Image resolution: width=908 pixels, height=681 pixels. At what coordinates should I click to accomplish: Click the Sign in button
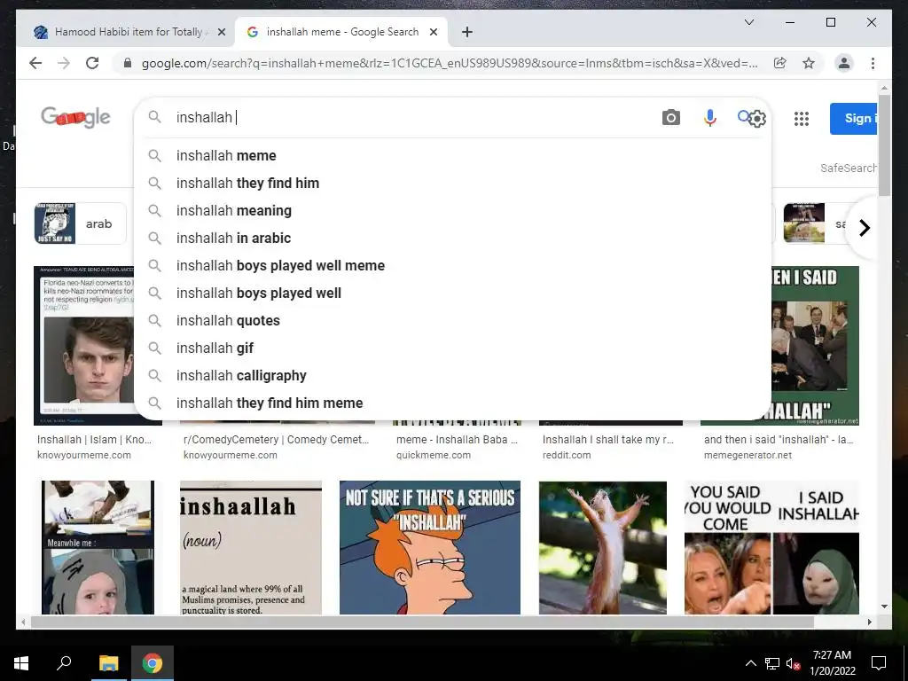pos(854,119)
